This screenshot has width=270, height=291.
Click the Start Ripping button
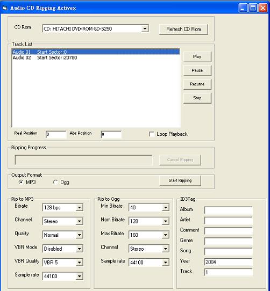pos(180,180)
